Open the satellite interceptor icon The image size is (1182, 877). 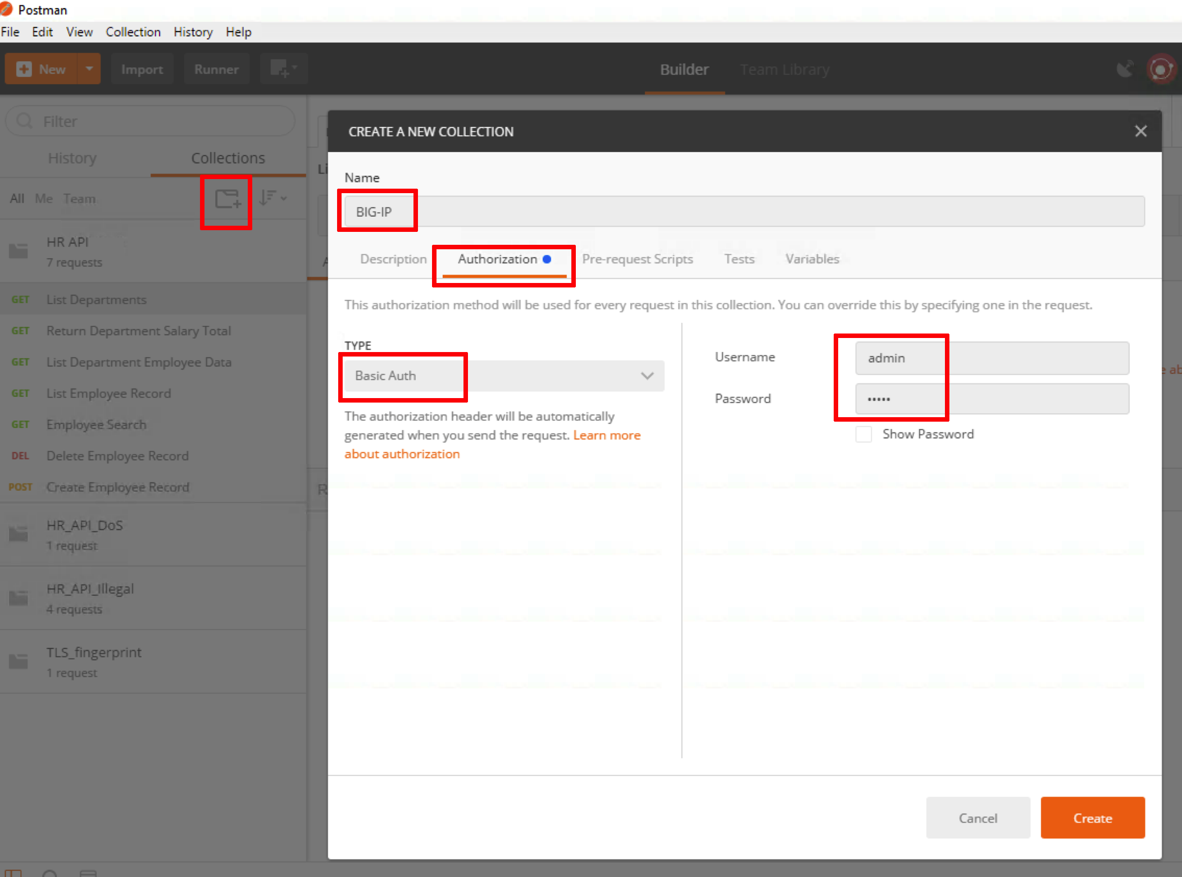(x=1125, y=69)
